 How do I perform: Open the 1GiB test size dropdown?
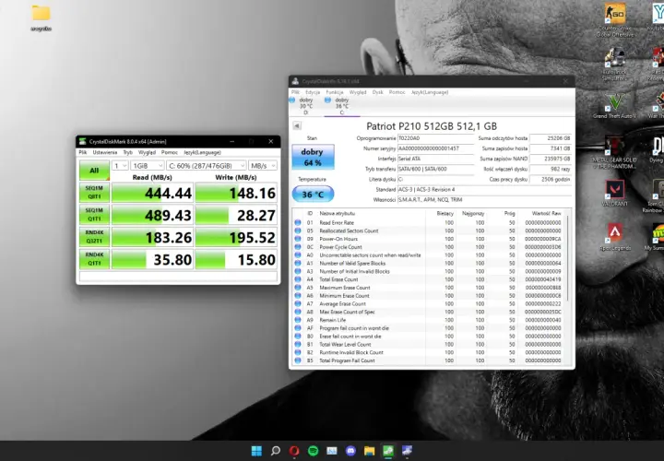(x=148, y=166)
